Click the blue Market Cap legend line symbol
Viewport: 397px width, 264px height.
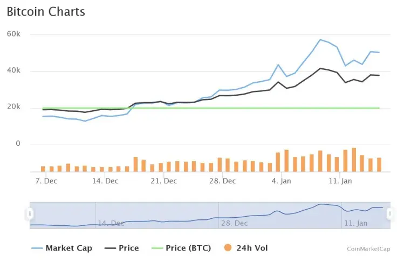(x=37, y=248)
